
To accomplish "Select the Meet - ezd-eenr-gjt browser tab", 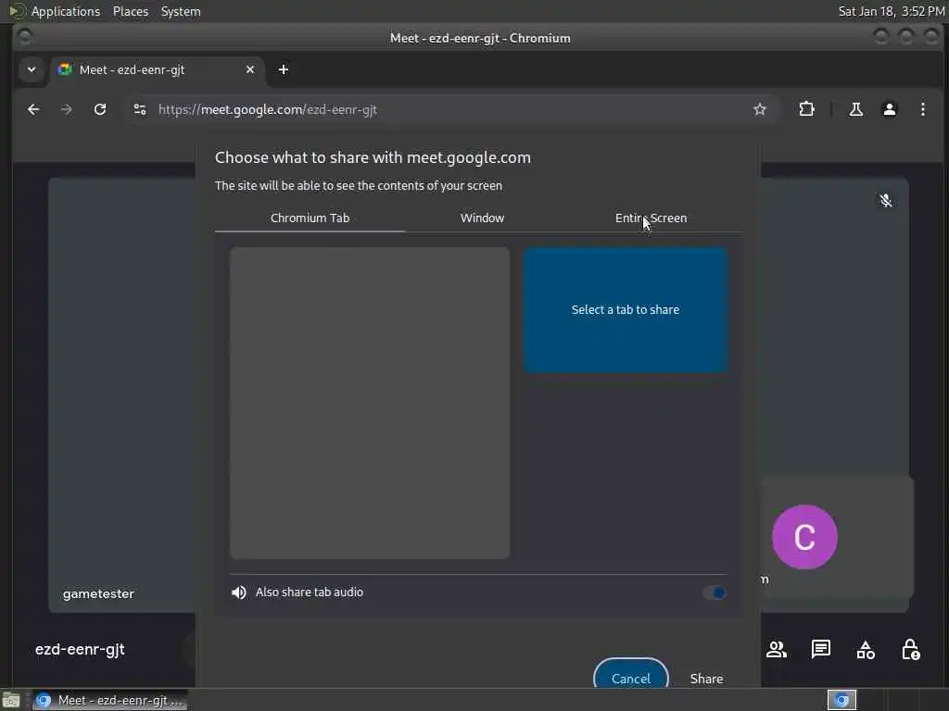I will (156, 69).
